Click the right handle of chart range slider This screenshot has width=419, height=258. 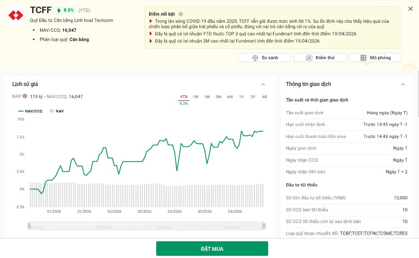(264, 226)
